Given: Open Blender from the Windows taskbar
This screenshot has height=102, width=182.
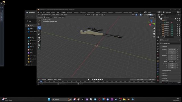Looking at the screenshot, I should click(x=129, y=99).
